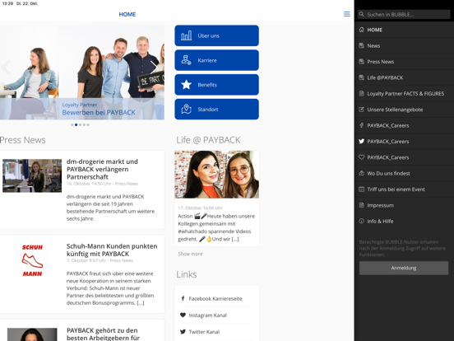Open the Standort button
This screenshot has height=341, width=454.
tap(216, 109)
